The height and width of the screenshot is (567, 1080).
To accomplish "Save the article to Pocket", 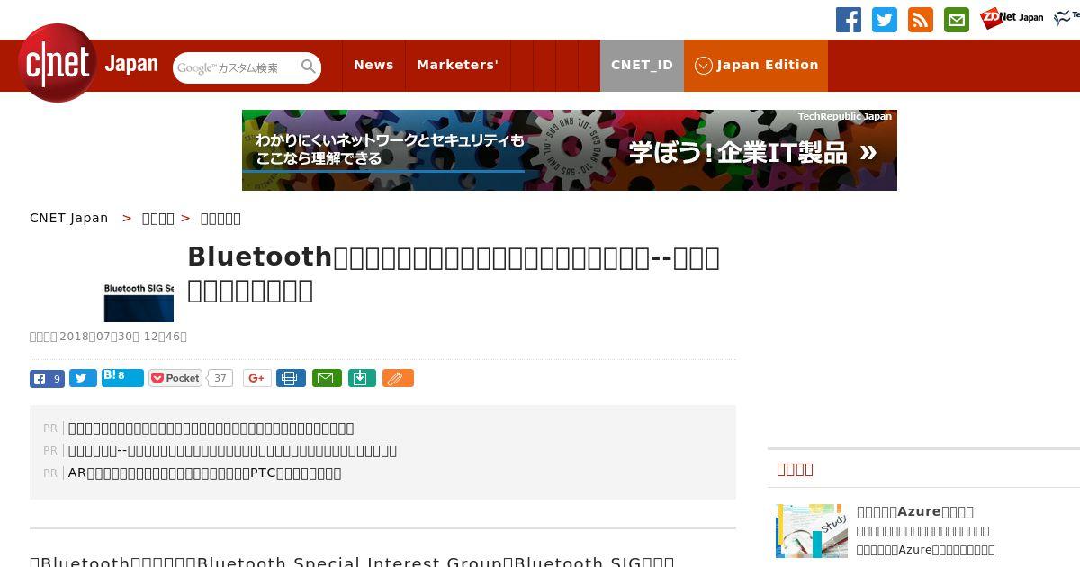I will click(175, 379).
